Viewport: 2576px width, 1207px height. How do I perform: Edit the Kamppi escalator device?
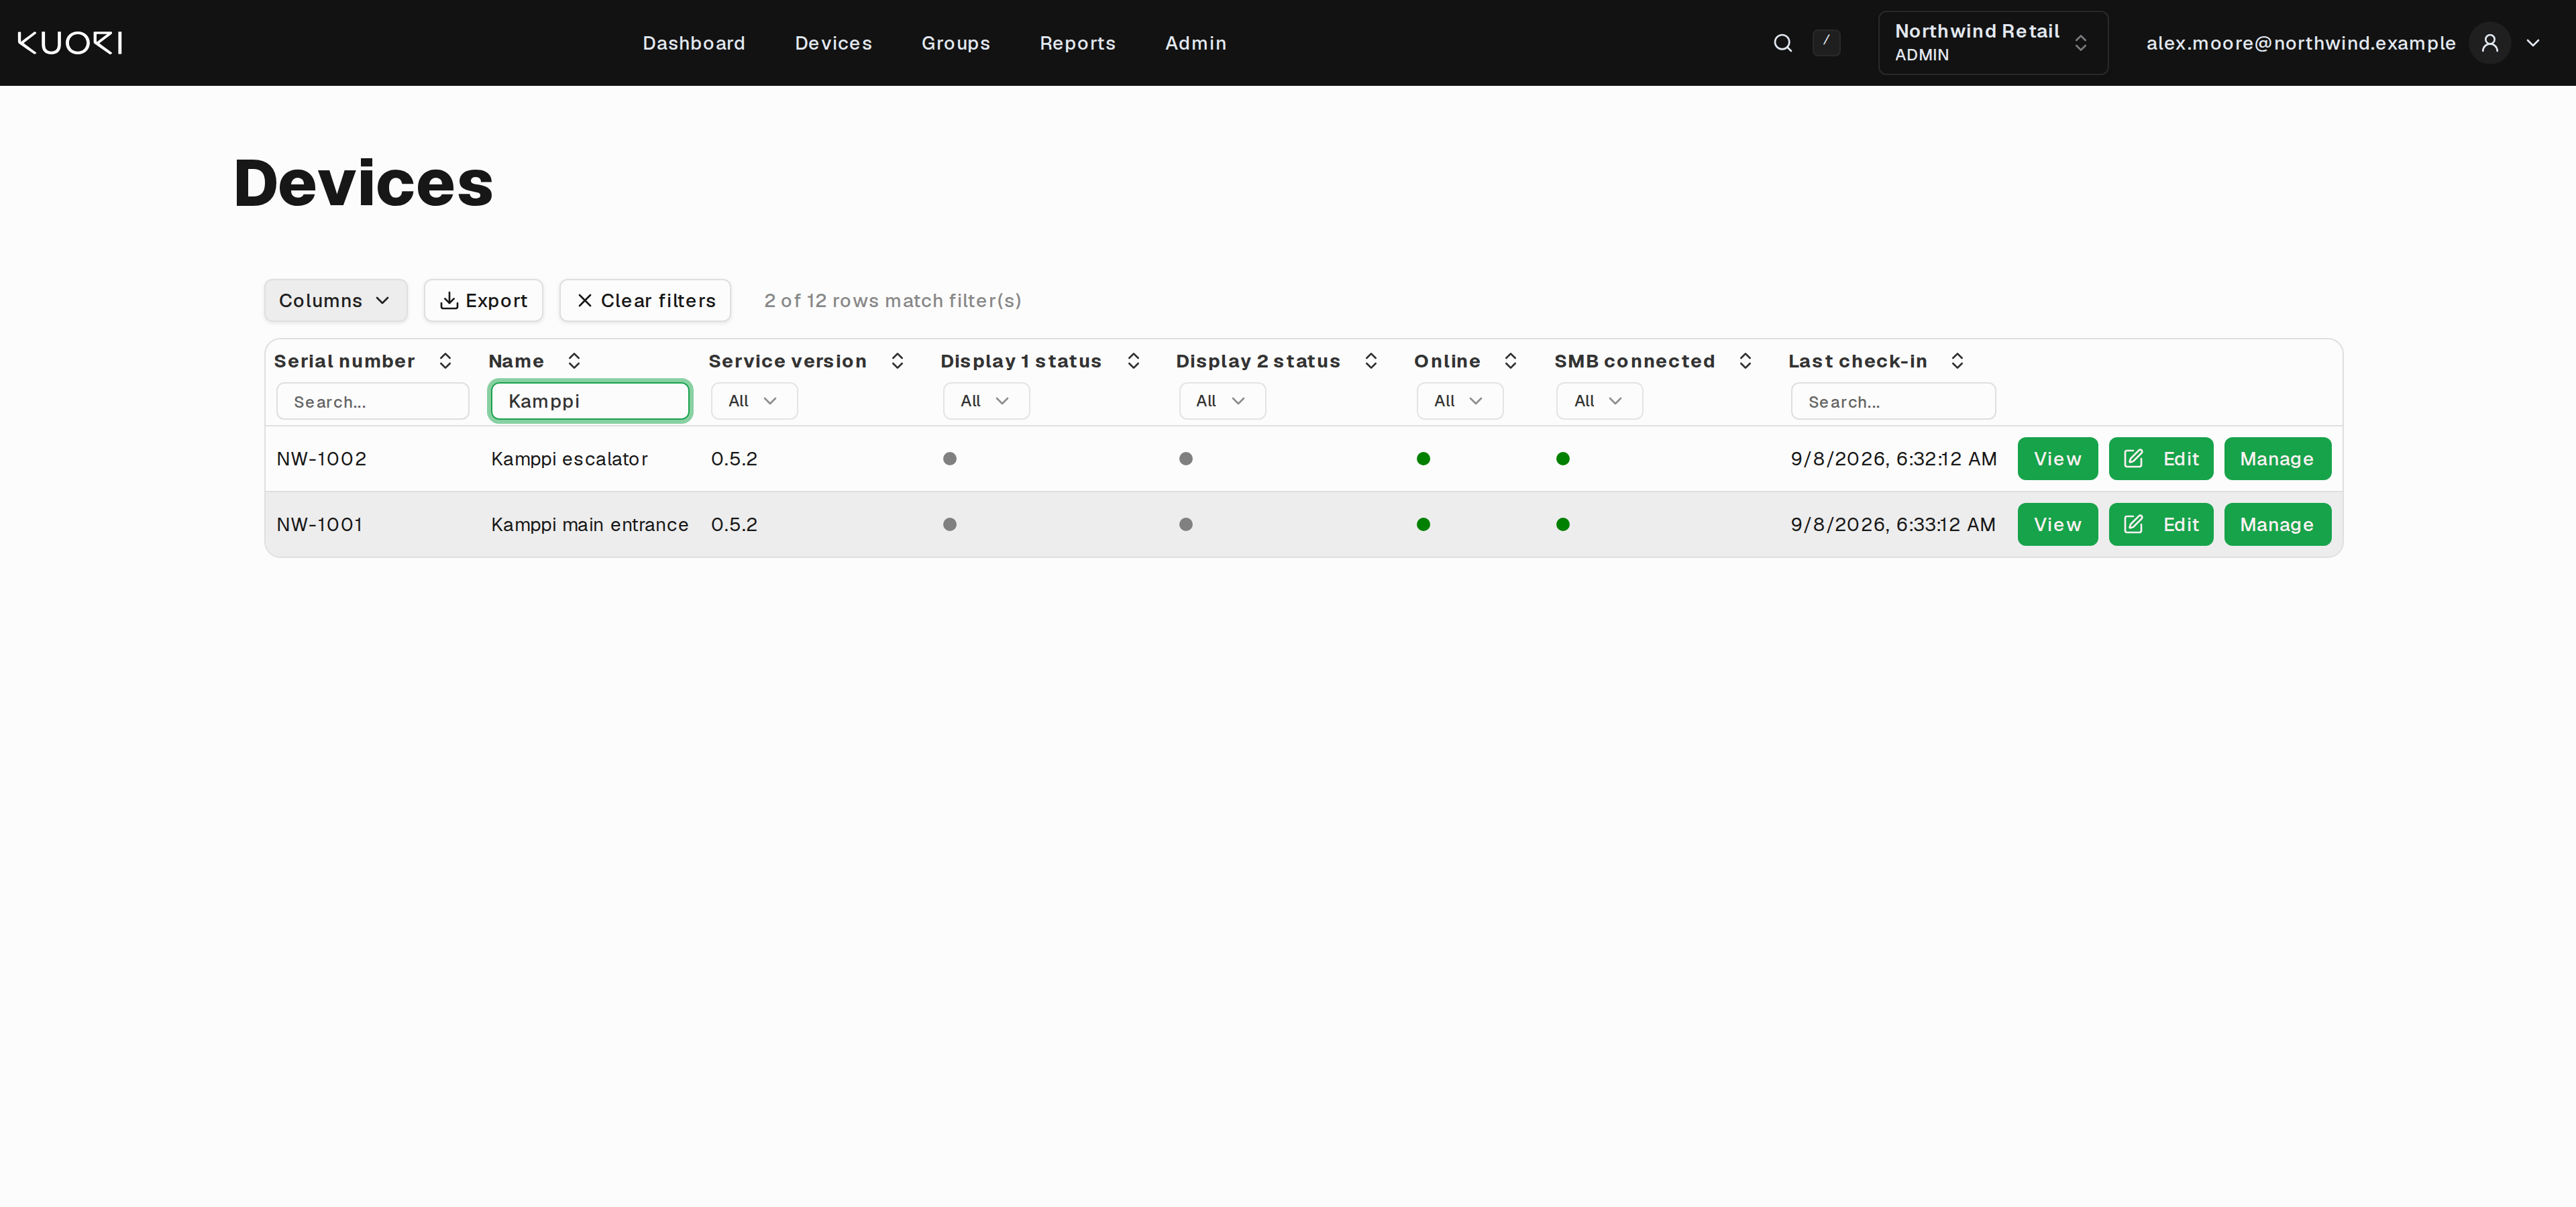2161,459
